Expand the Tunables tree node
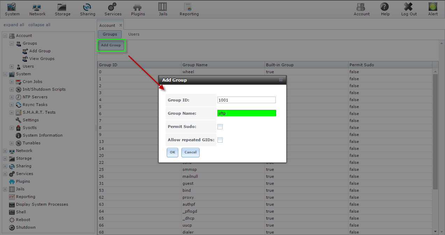 pyautogui.click(x=12, y=143)
